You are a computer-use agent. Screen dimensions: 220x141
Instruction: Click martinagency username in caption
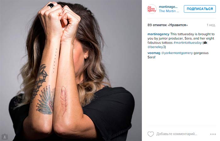(x=158, y=34)
